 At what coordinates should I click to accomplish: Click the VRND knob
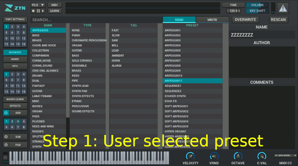214,156
